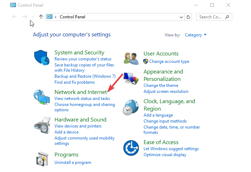Screen dimensions: 251x172
Task: Open the Clock and globe Region icon
Action: pyautogui.click(x=130, y=107)
